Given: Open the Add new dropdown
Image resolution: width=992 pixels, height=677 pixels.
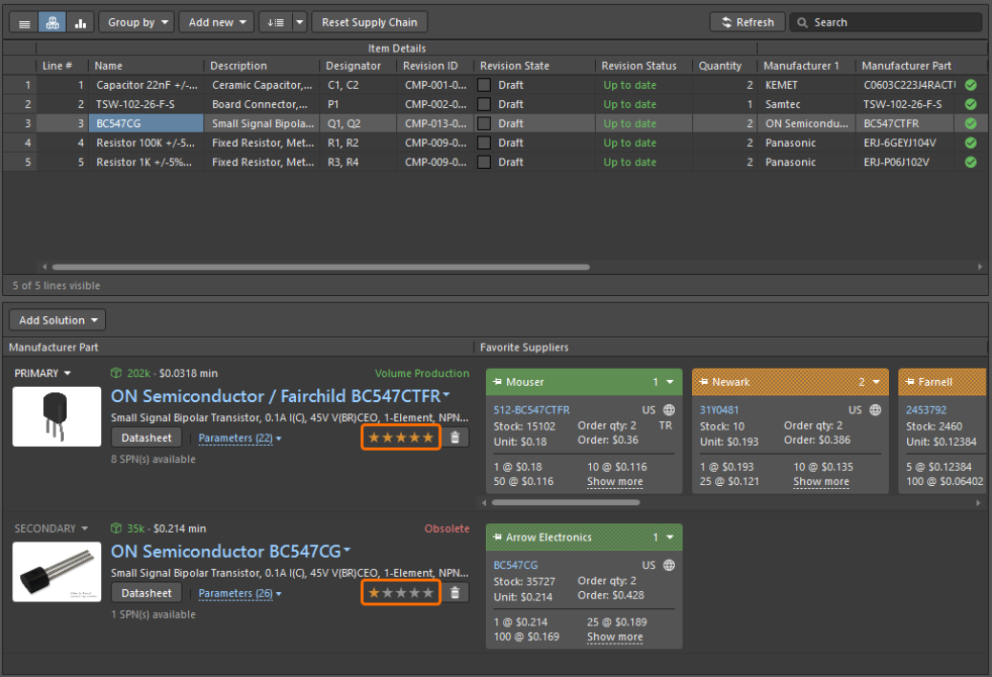Looking at the screenshot, I should tap(217, 23).
